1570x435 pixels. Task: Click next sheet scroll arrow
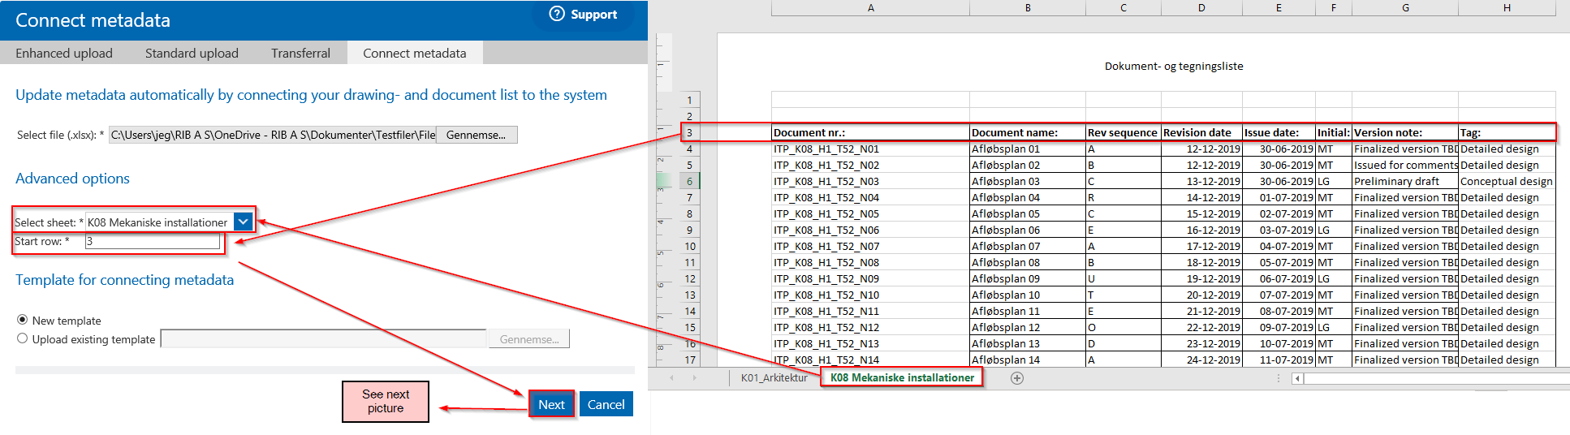tap(694, 378)
